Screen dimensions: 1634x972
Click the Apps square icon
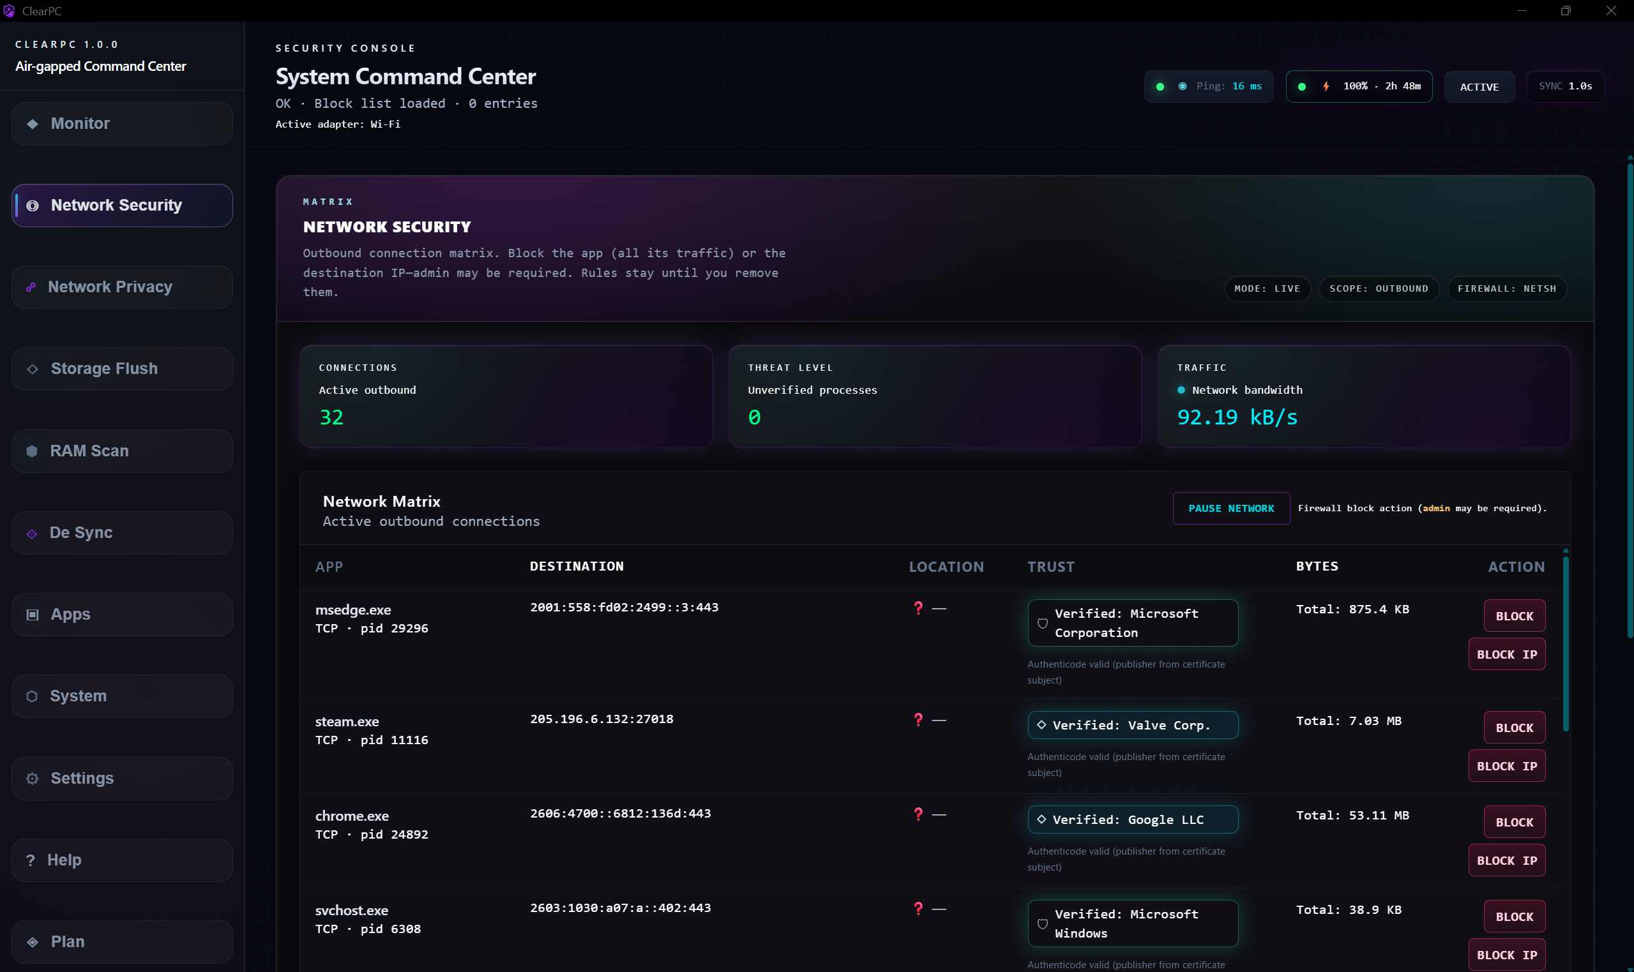32,615
